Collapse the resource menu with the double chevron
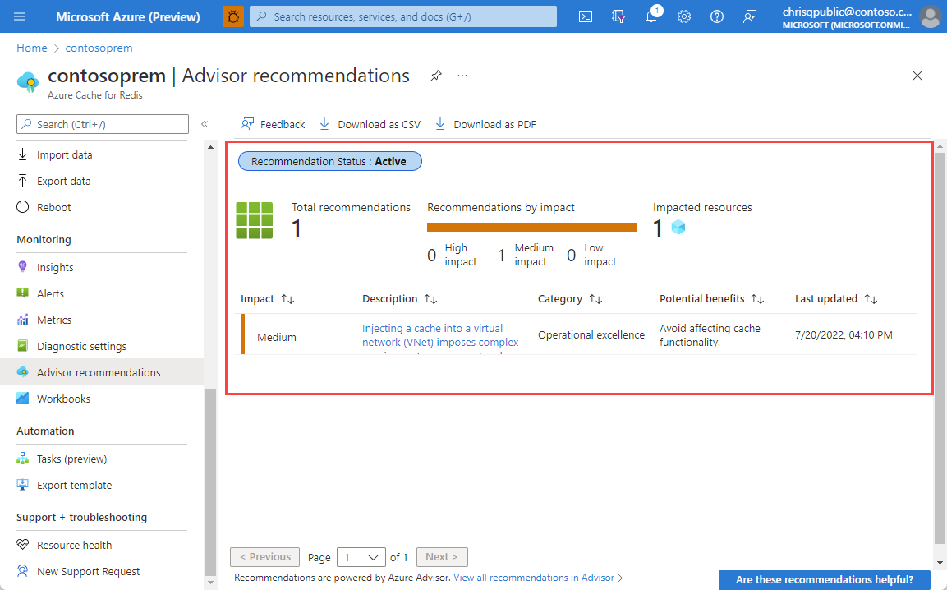Screen dimensions: 947x590 coord(205,123)
